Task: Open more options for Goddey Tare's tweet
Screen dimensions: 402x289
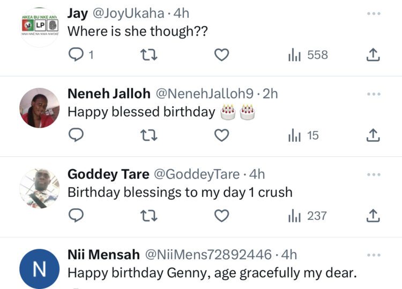Action: [373, 174]
